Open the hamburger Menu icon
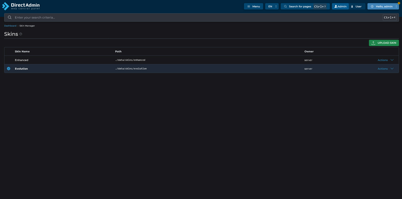The height and width of the screenshot is (199, 402). coord(249,6)
